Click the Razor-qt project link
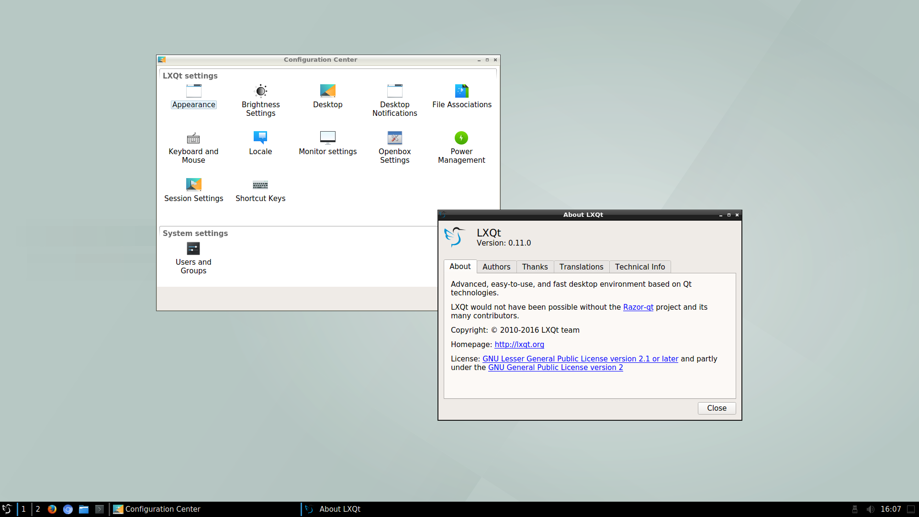919x517 pixels. 638,307
